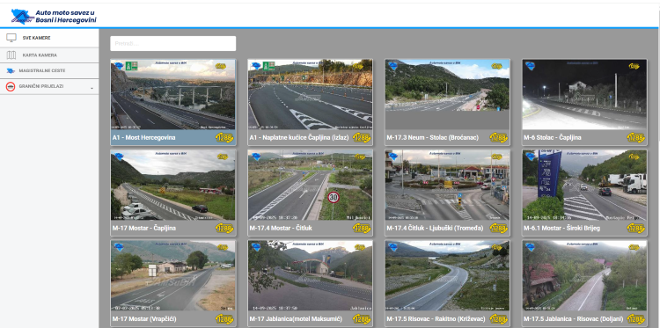Click the monitor icon beside Sve Kamere
This screenshot has width=660, height=328.
coord(11,38)
